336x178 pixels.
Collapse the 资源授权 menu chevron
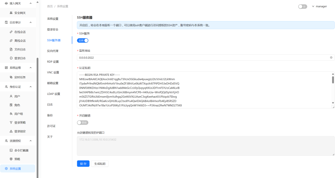[x=30, y=141]
